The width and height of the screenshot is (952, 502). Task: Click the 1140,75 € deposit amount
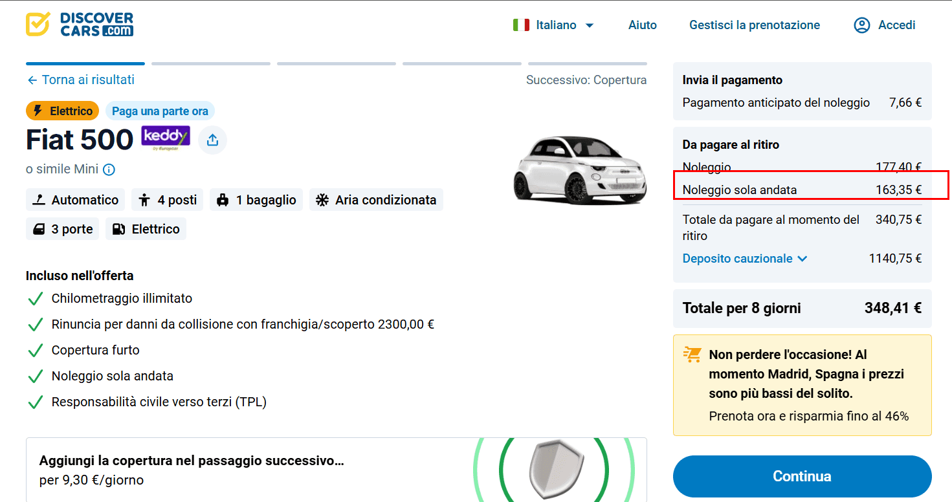tap(896, 259)
